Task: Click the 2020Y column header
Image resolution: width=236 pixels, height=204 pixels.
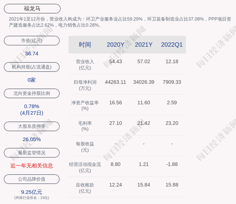Action: tap(115, 45)
